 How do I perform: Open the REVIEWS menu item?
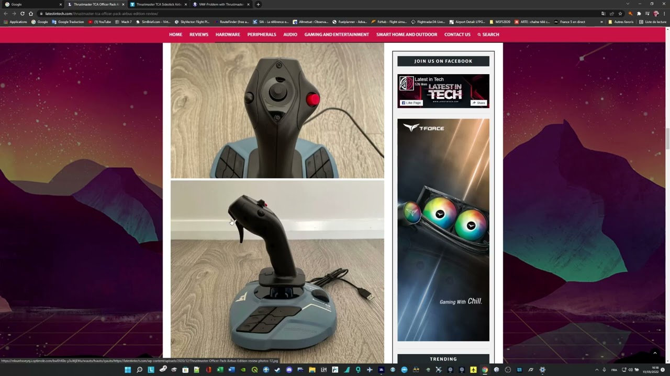pyautogui.click(x=199, y=34)
